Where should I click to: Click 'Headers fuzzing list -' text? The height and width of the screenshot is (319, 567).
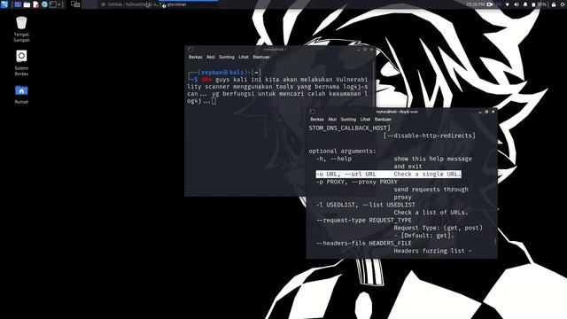point(432,251)
